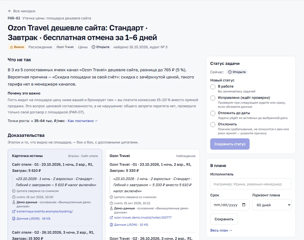Click 'Сайт отеля · G2 · 26.10.2026' row
304x240 pixels.
click(53, 235)
